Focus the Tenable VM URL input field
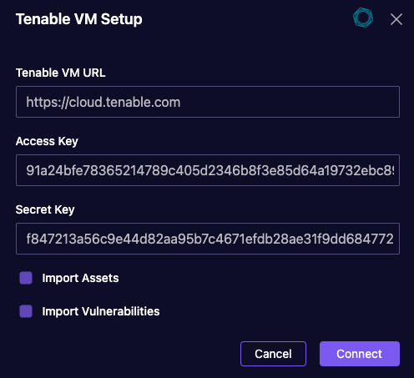The image size is (414, 378). click(x=208, y=102)
